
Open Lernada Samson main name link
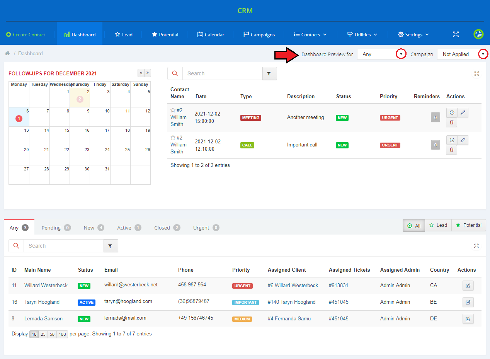click(43, 318)
